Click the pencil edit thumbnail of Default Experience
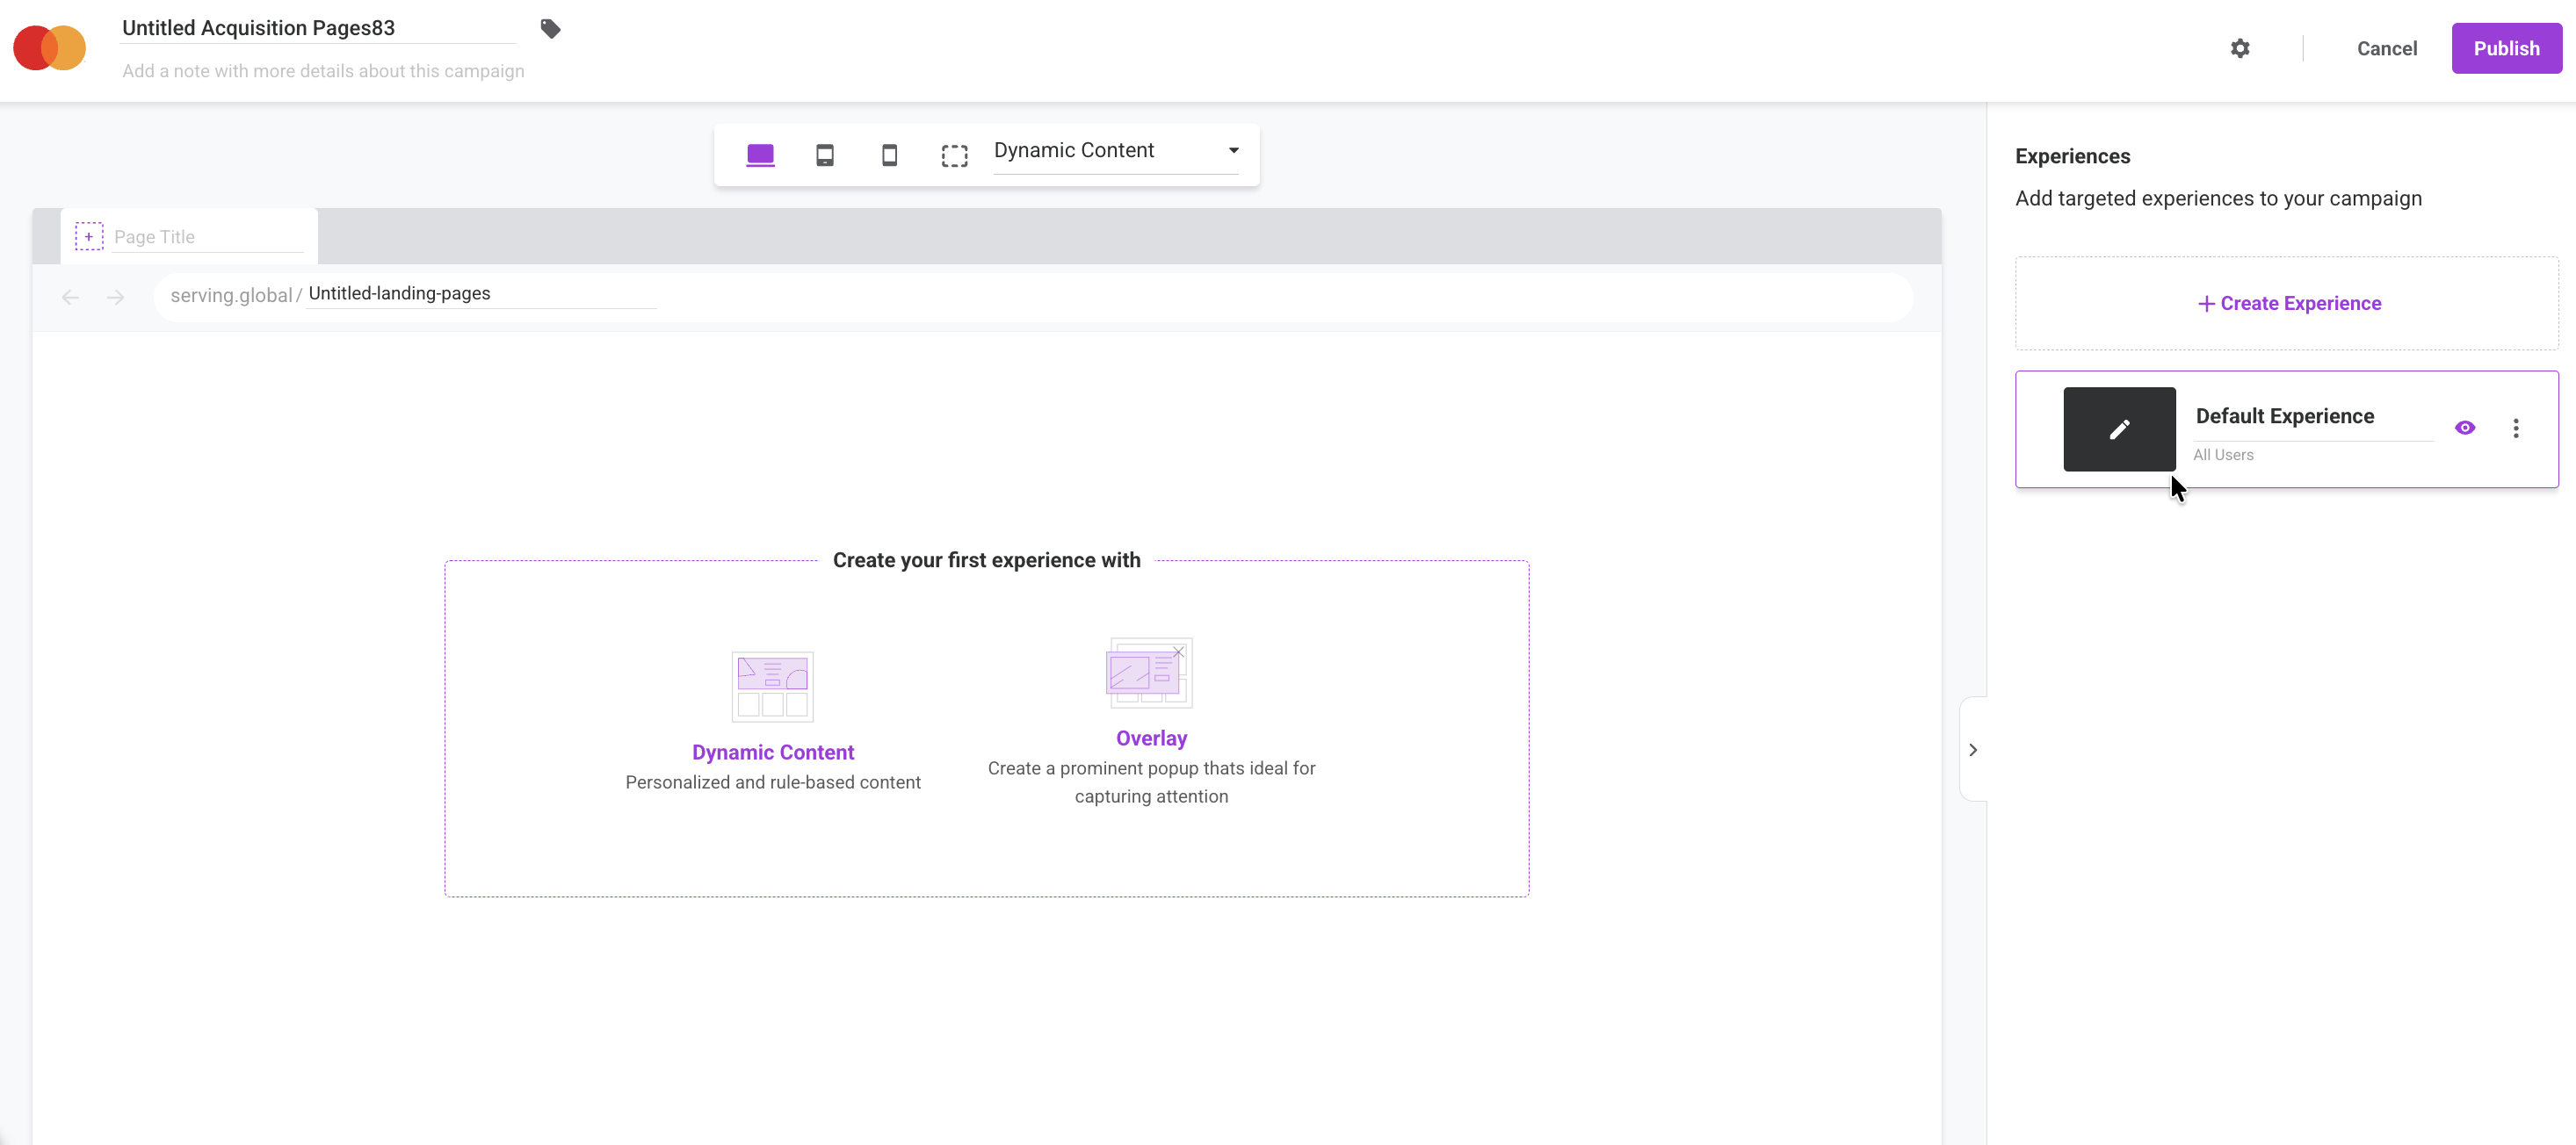This screenshot has height=1145, width=2576. 2119,428
